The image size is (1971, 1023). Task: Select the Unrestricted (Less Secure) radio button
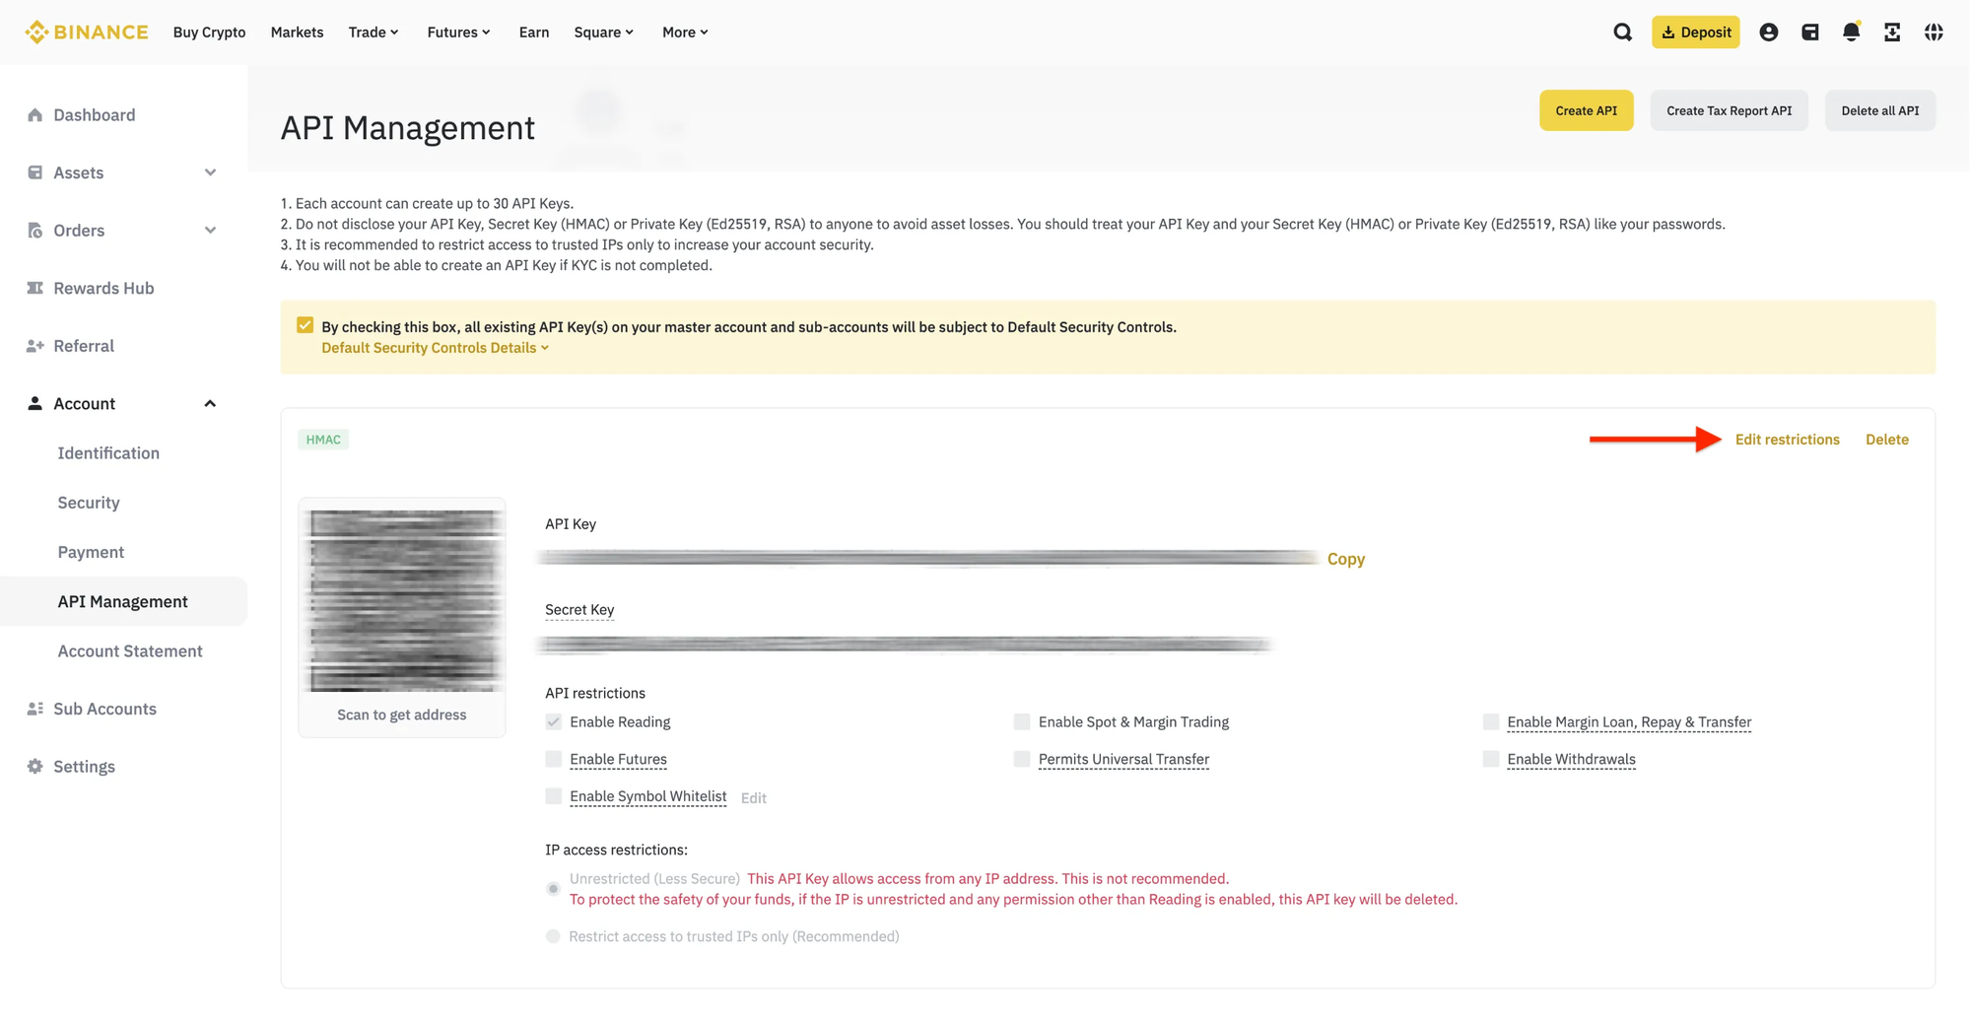pos(554,889)
